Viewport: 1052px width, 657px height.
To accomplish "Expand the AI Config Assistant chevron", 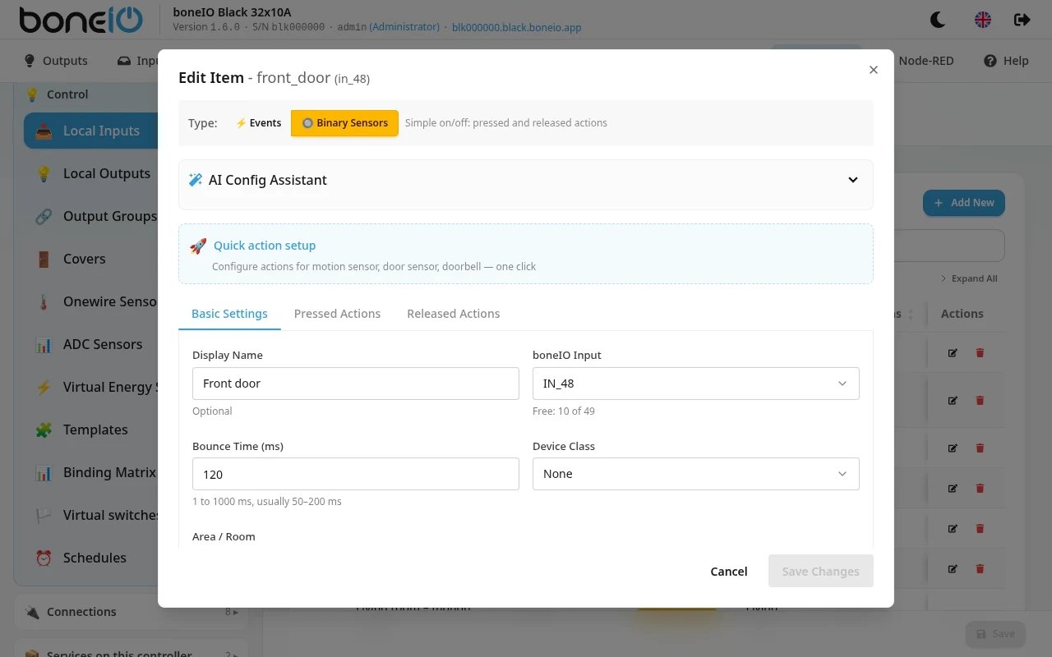I will click(853, 180).
